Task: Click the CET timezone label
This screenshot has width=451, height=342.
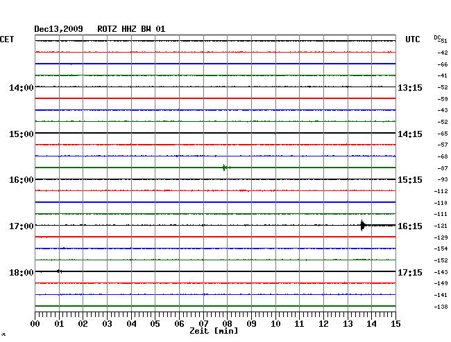Action: point(7,39)
